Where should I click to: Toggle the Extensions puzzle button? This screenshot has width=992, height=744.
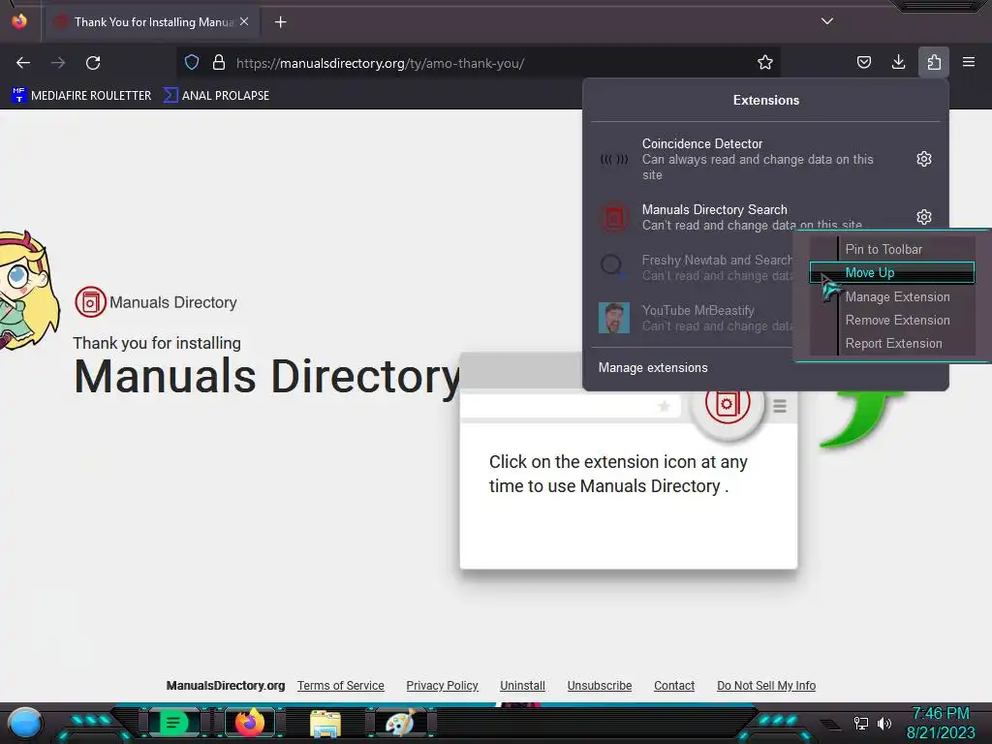click(x=934, y=62)
